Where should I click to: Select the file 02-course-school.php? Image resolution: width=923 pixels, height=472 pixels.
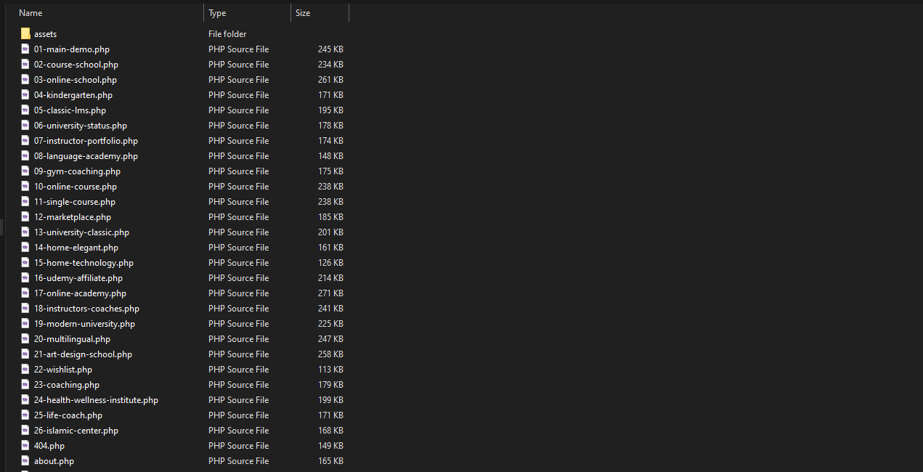tap(76, 65)
